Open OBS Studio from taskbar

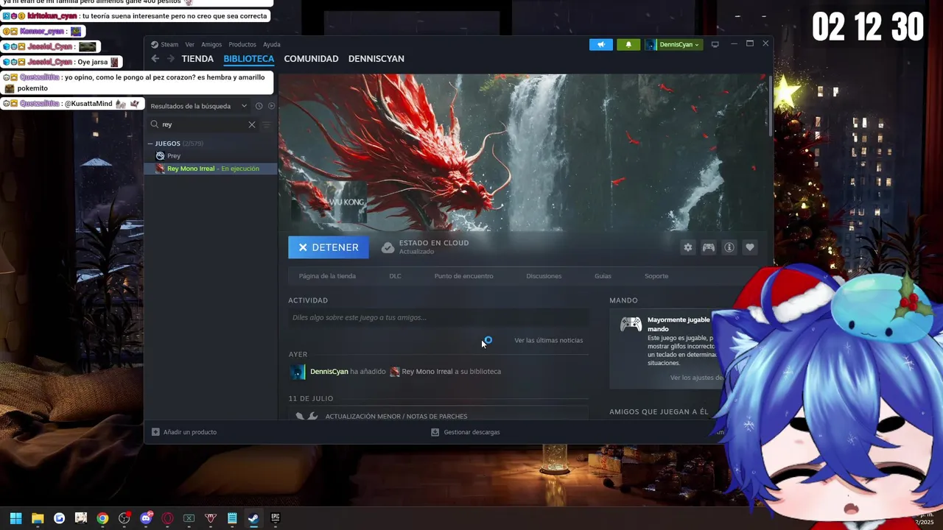click(x=124, y=518)
